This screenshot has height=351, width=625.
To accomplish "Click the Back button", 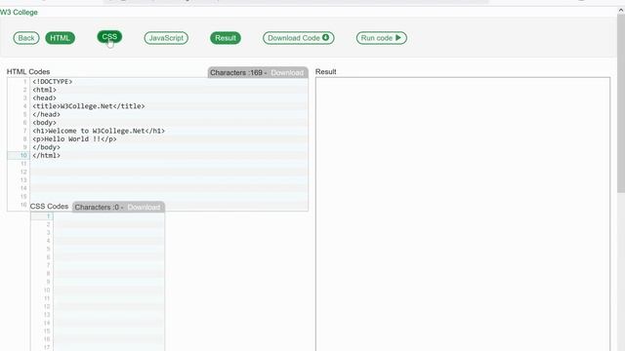I will coord(26,38).
